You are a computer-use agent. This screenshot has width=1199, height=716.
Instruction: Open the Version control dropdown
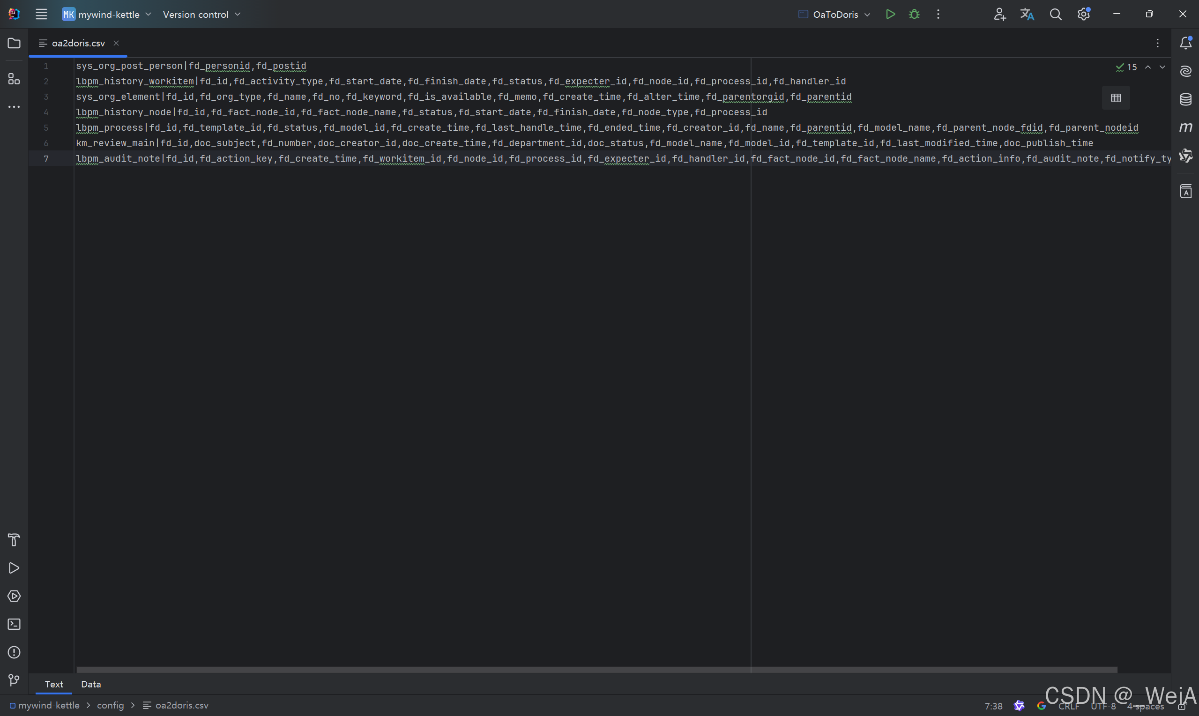(x=201, y=15)
